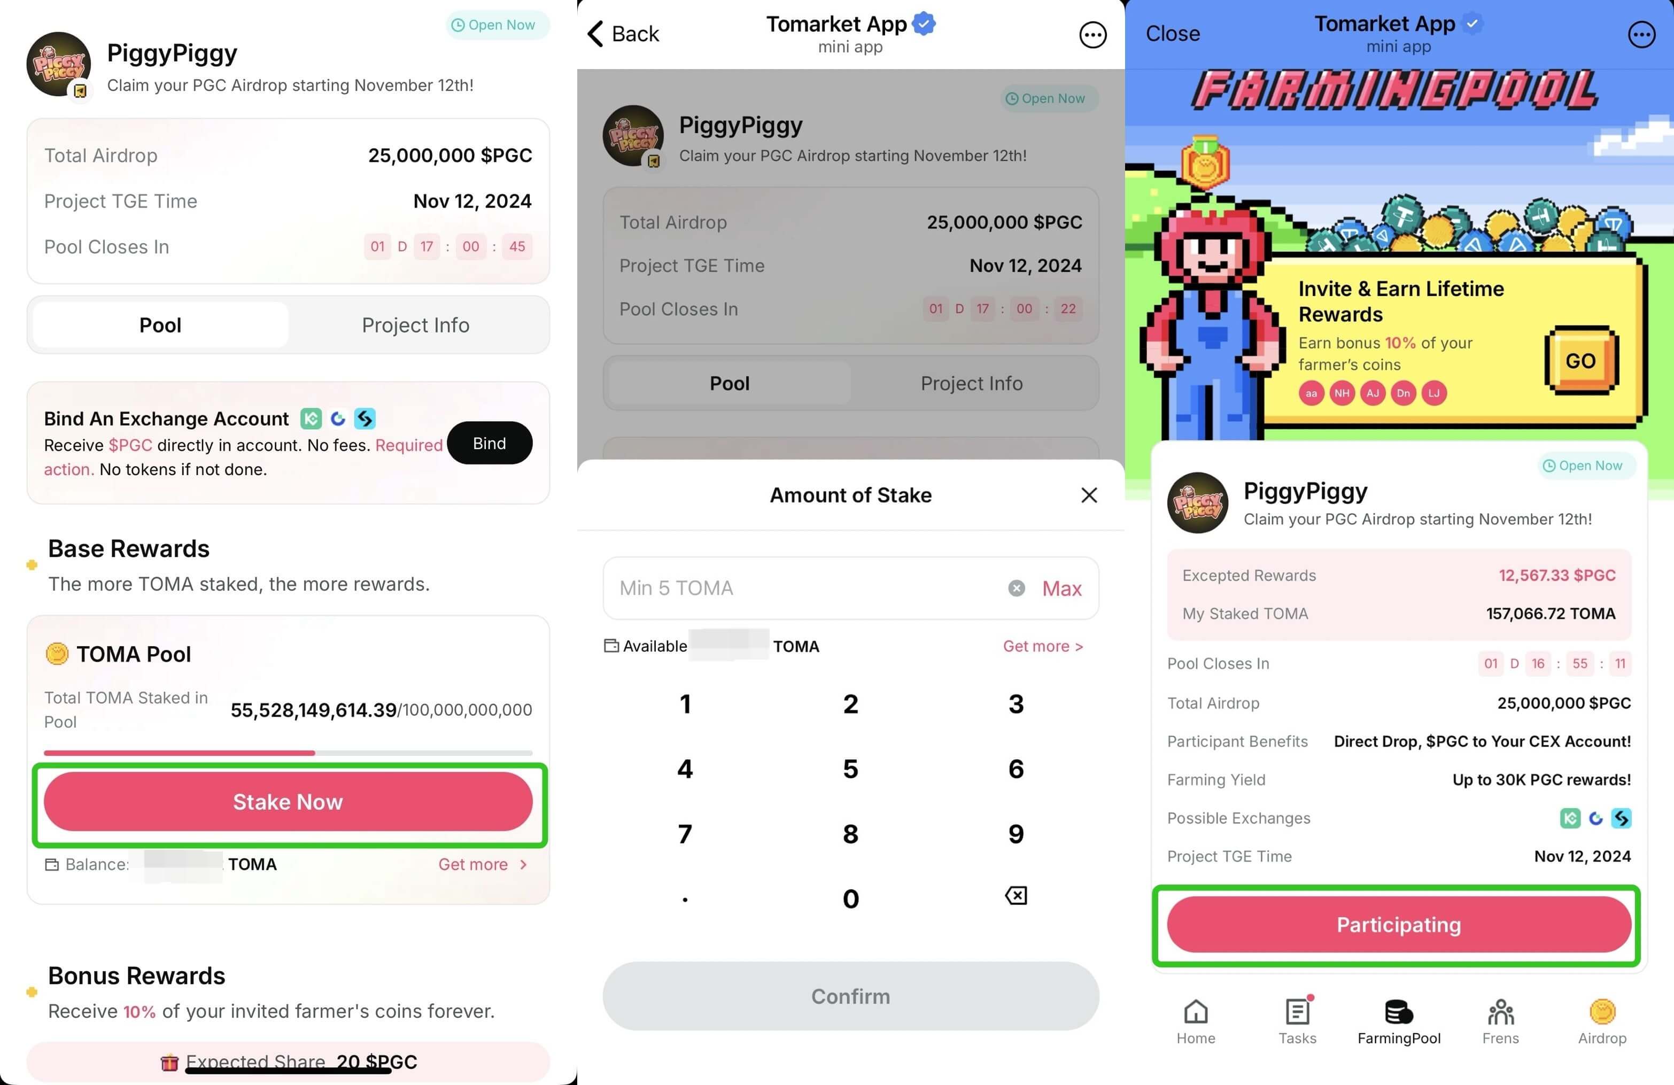This screenshot has height=1085, width=1674.
Task: Tap the GO button in Invite Earn banner
Action: pos(1583,360)
